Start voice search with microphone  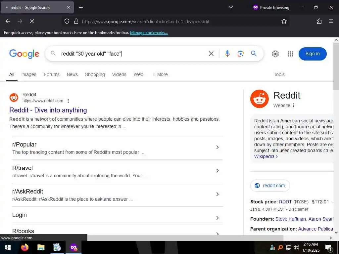point(227,54)
